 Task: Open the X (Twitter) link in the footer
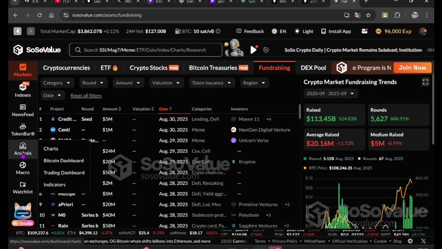point(423,241)
